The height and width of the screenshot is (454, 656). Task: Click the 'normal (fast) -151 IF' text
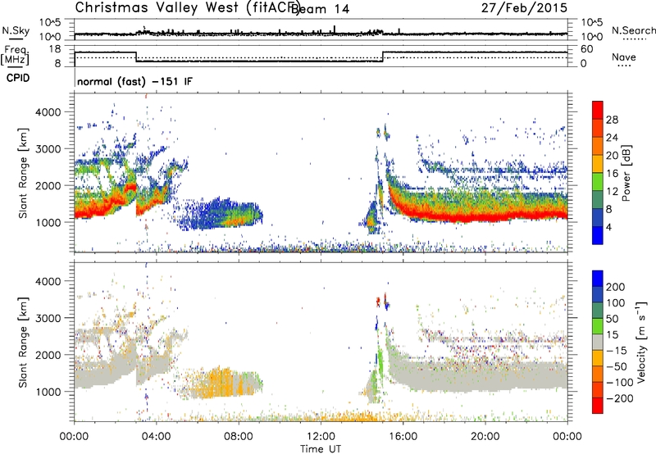134,81
